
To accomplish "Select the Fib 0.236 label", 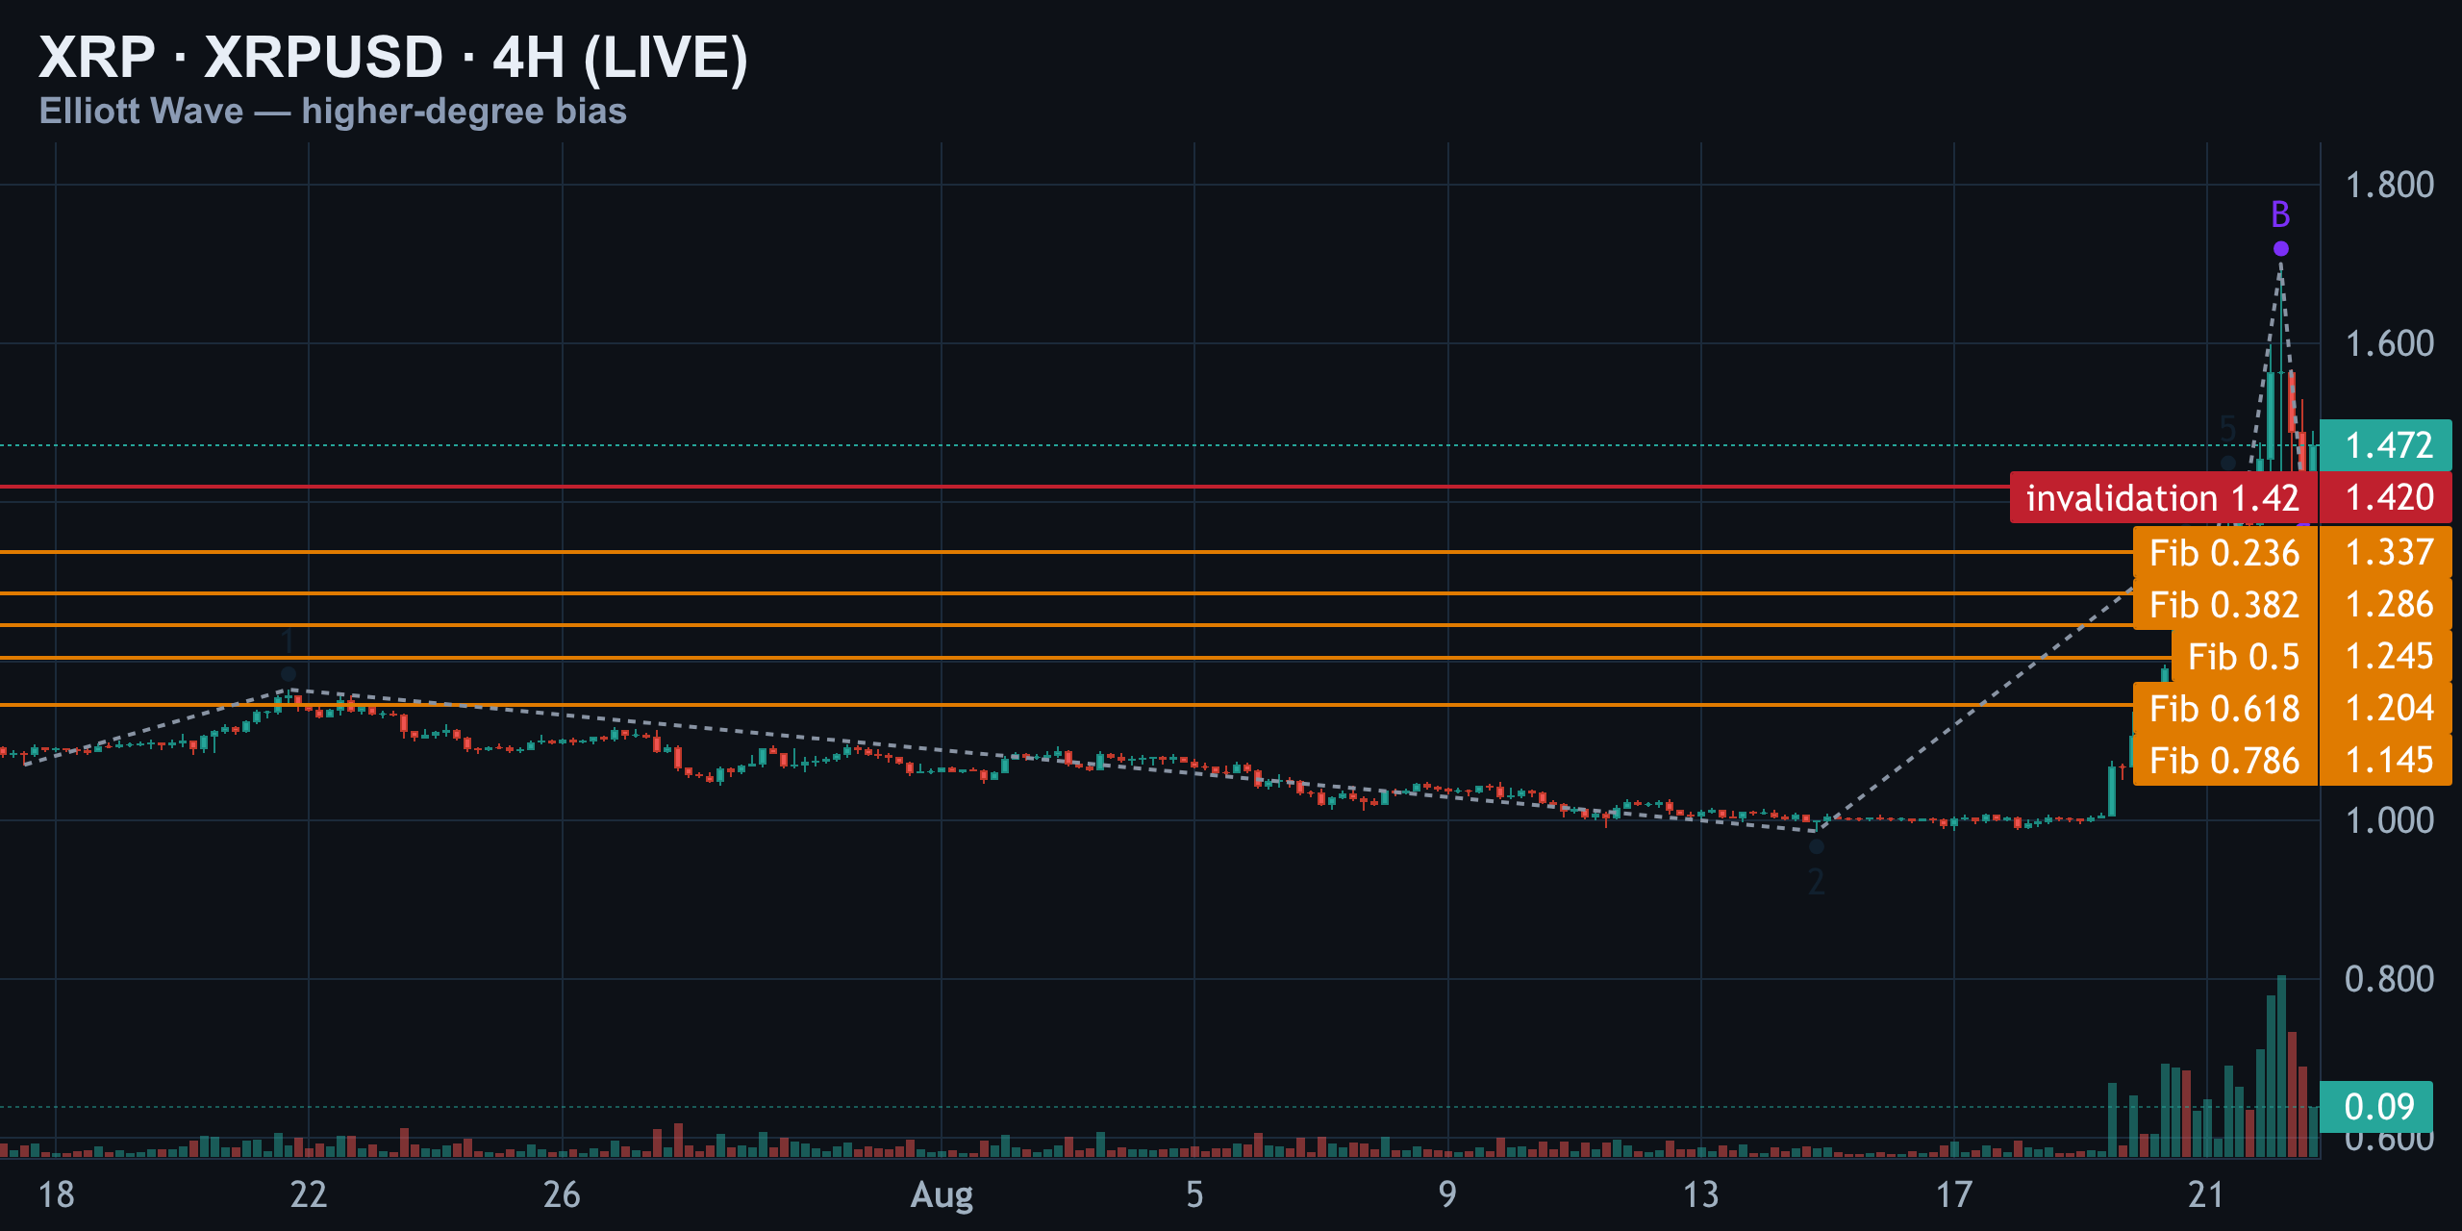I will tap(2224, 553).
